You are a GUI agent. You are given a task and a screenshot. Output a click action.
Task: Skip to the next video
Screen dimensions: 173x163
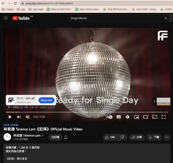coord(19,117)
